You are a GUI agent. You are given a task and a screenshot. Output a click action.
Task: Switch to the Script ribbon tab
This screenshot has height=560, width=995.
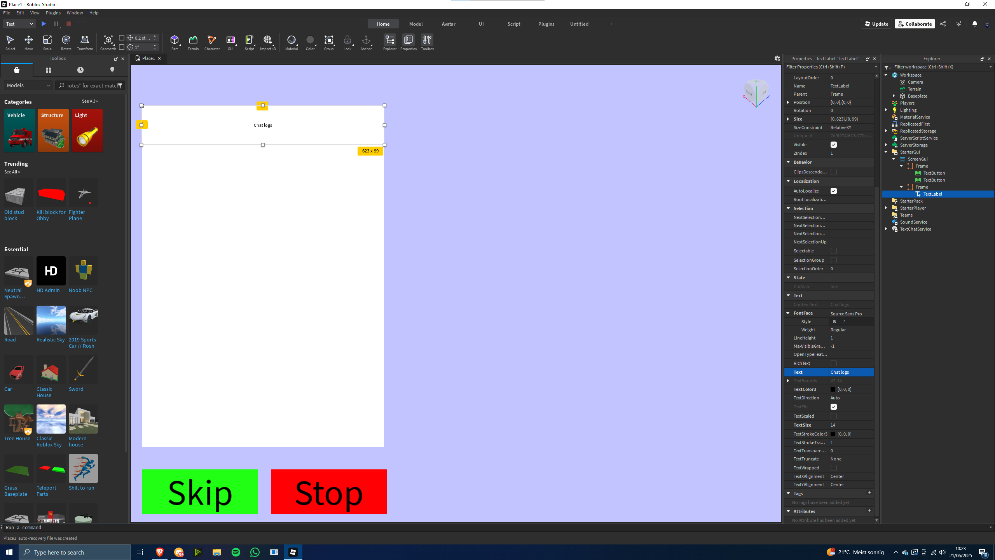pyautogui.click(x=513, y=24)
